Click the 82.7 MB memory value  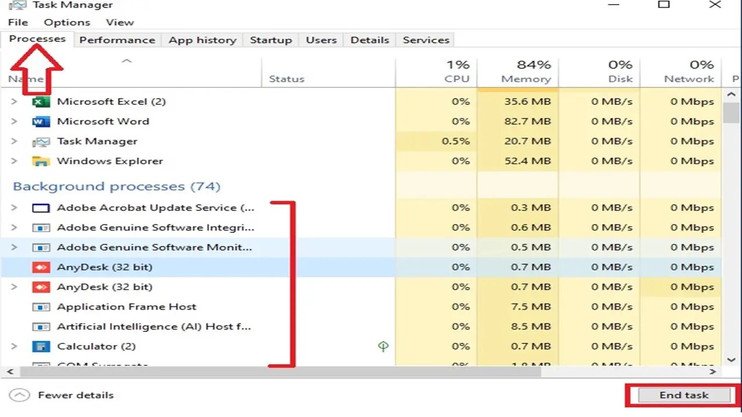pos(528,122)
